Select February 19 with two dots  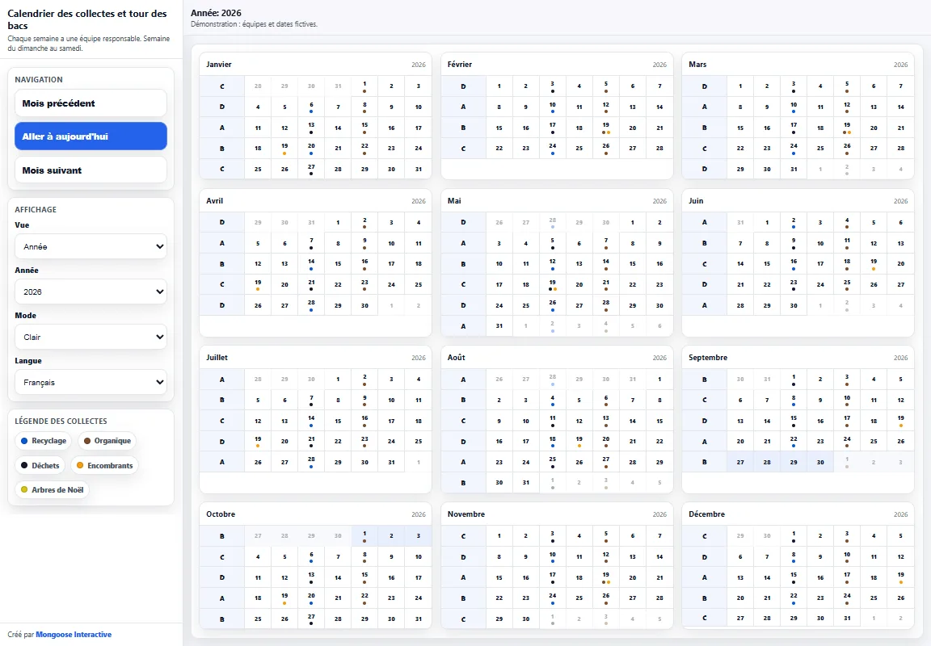[605, 128]
